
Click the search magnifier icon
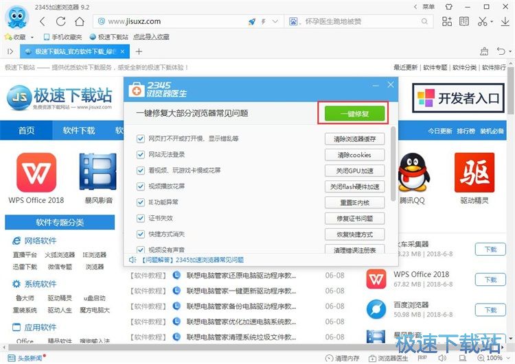coord(424,22)
